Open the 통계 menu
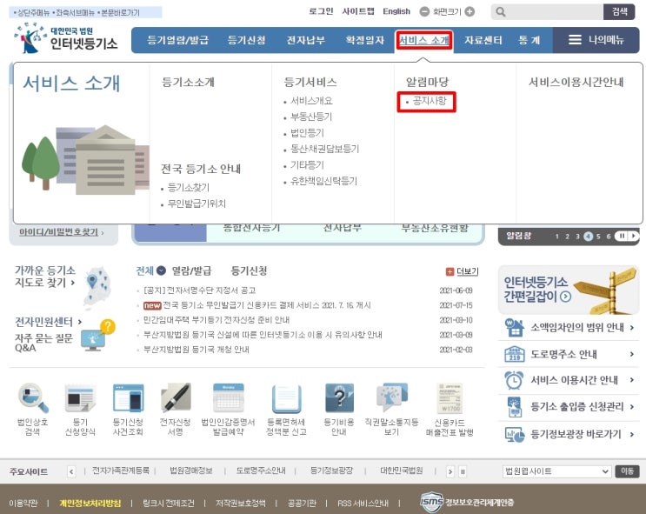646x514 pixels. 529,40
